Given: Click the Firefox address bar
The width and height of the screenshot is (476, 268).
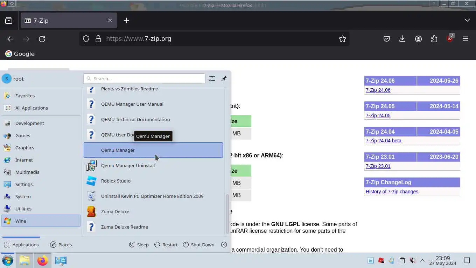Looking at the screenshot, I should pos(214,39).
